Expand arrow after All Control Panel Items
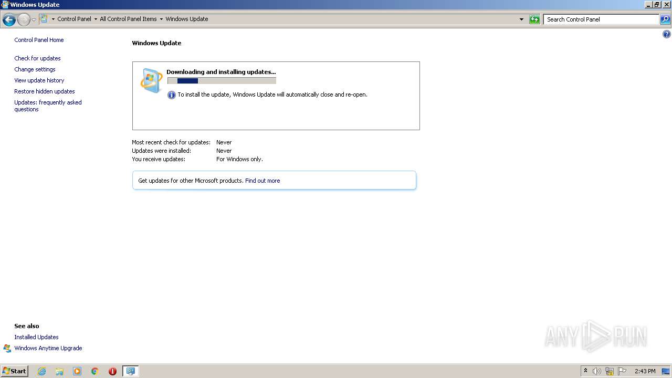 [161, 19]
